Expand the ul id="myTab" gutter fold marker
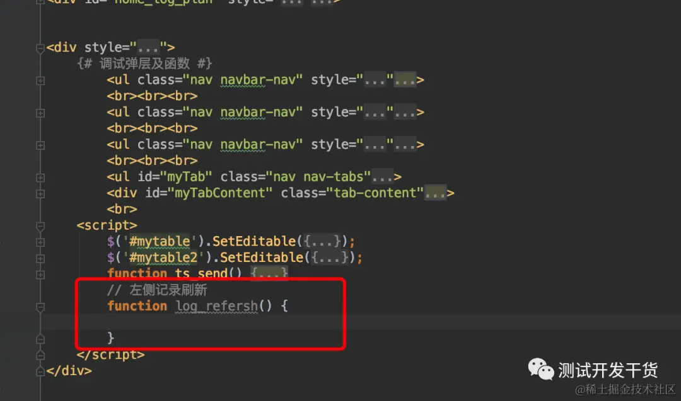Viewport: 681px width, 401px height. [40, 178]
